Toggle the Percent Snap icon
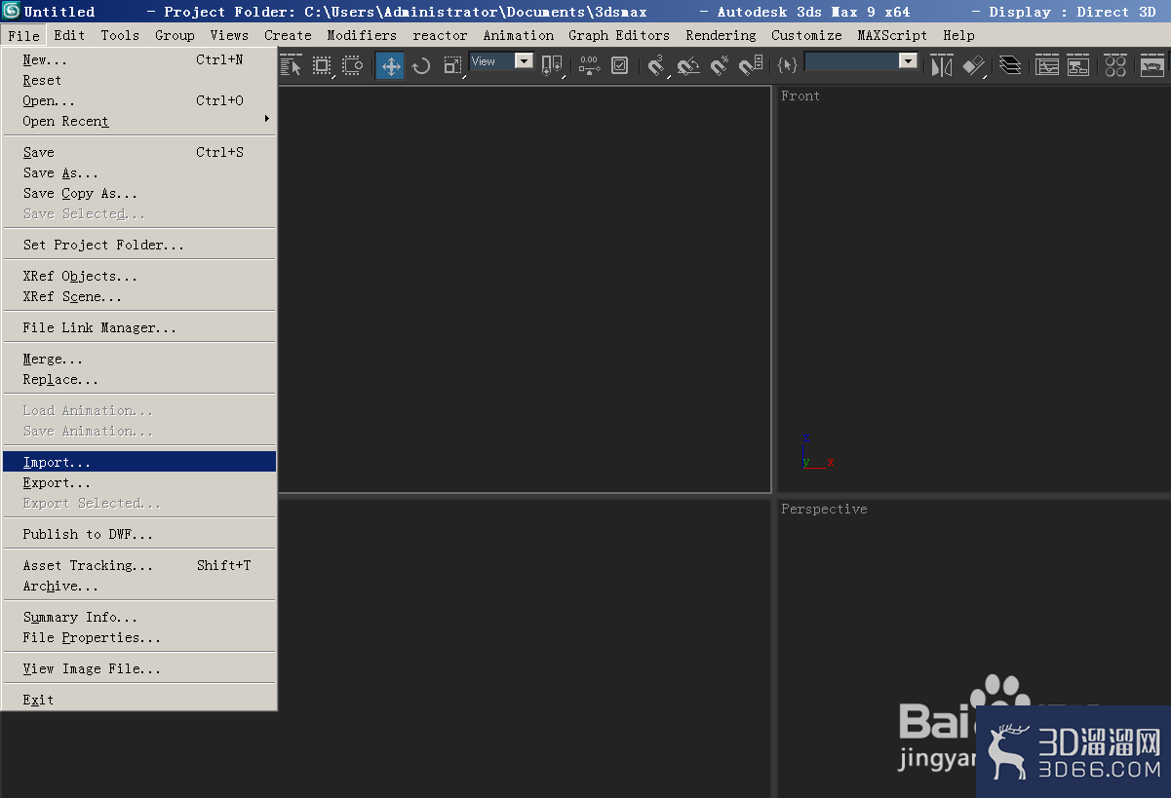The width and height of the screenshot is (1171, 798). click(720, 66)
